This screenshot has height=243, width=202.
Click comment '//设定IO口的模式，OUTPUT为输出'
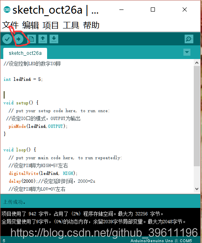(43, 118)
